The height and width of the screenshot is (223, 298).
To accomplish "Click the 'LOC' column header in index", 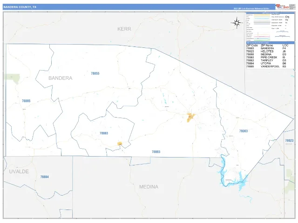I will (x=285, y=46).
